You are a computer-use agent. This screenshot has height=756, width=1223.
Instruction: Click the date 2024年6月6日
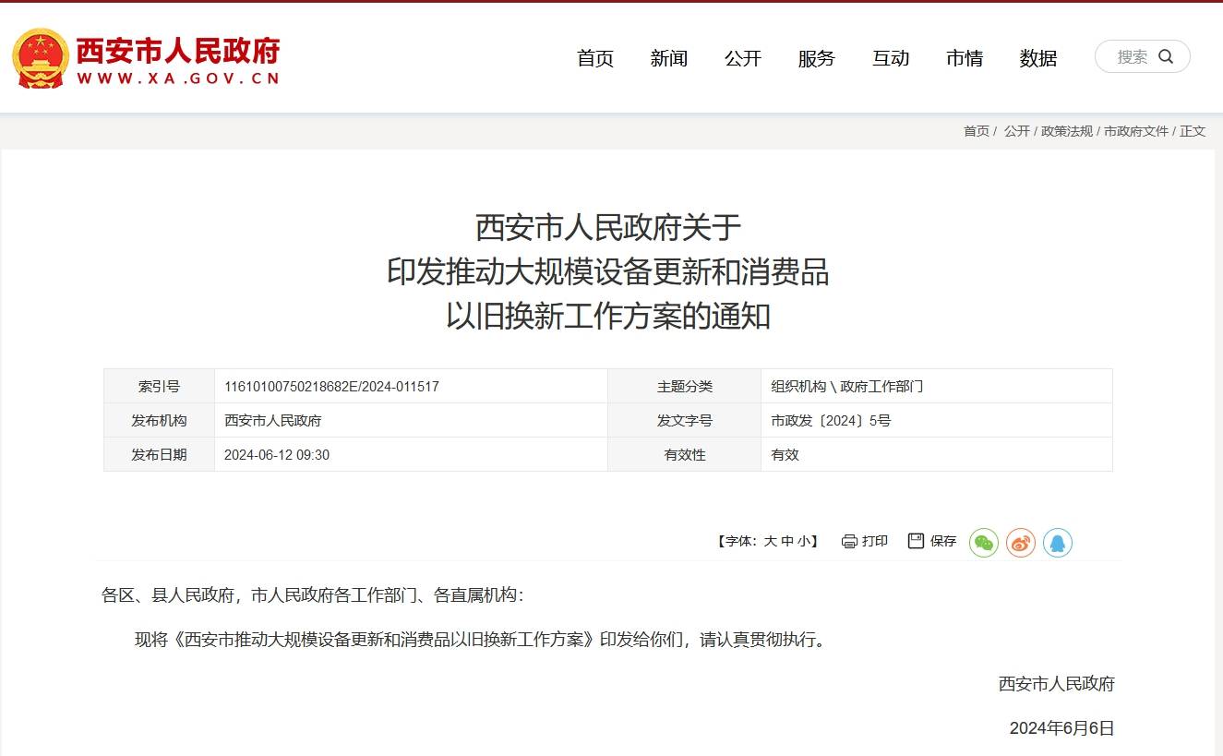1062,728
